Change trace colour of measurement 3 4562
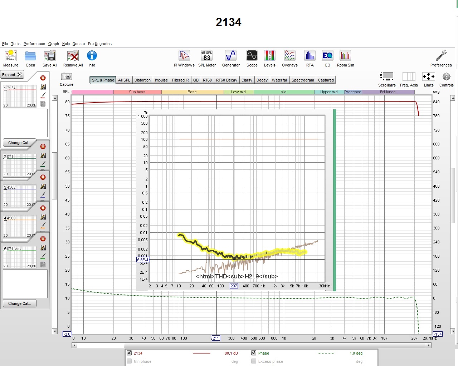This screenshot has width=458, height=366. 43,195
